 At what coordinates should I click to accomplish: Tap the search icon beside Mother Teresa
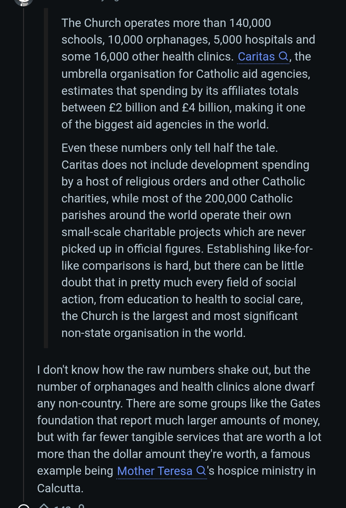pos(201,471)
